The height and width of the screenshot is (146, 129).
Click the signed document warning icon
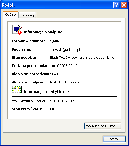pos(17,30)
